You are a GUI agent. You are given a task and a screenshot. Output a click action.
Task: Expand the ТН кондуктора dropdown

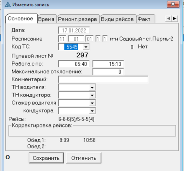(x=92, y=95)
